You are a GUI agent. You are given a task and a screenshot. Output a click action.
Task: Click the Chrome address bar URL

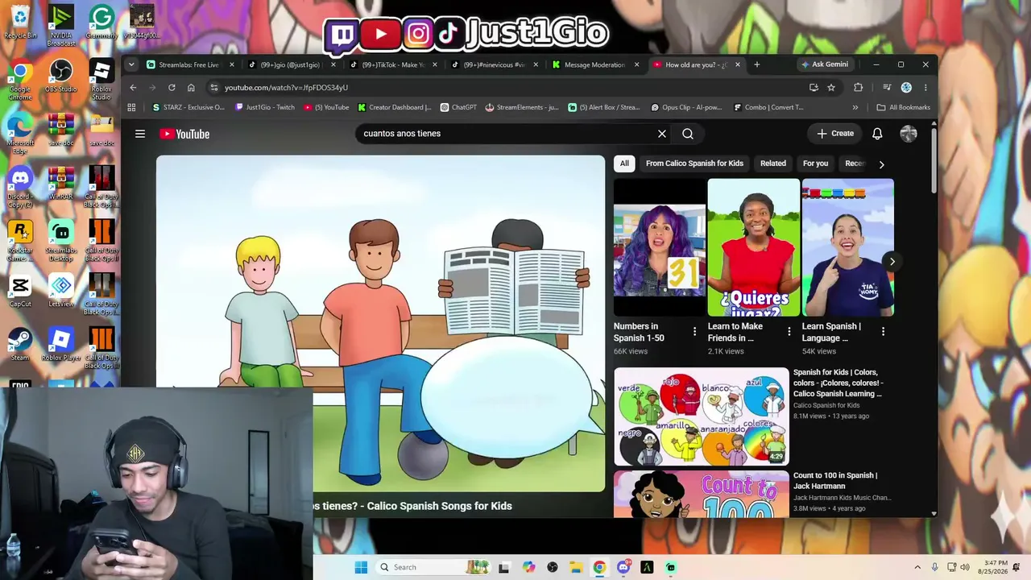tap(286, 87)
